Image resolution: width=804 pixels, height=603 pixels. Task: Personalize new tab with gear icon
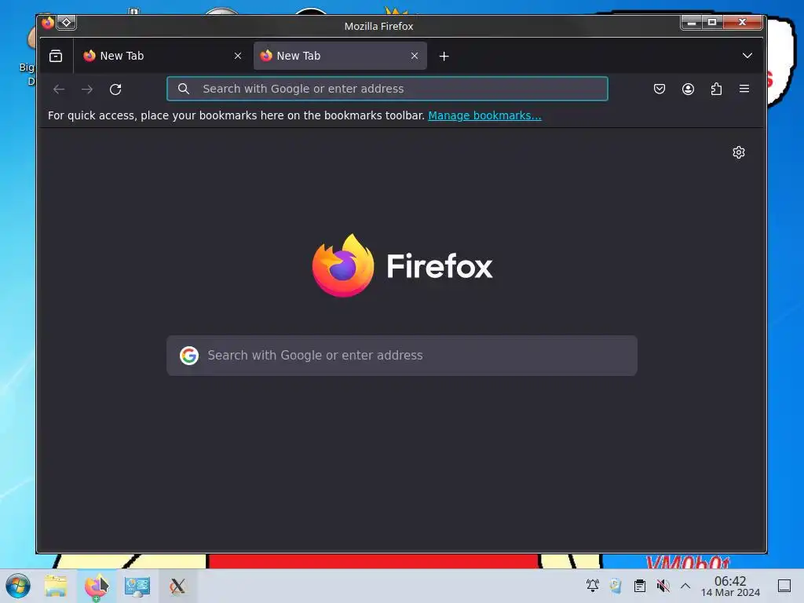pyautogui.click(x=738, y=152)
